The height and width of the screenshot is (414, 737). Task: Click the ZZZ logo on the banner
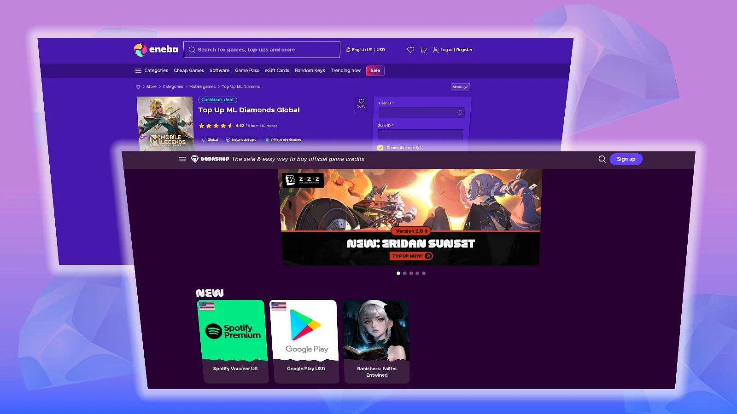pyautogui.click(x=303, y=180)
